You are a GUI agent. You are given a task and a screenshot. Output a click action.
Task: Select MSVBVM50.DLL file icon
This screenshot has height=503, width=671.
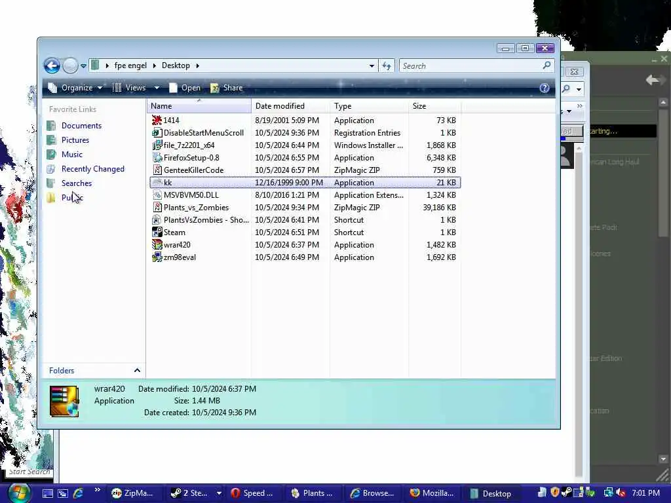pyautogui.click(x=157, y=195)
